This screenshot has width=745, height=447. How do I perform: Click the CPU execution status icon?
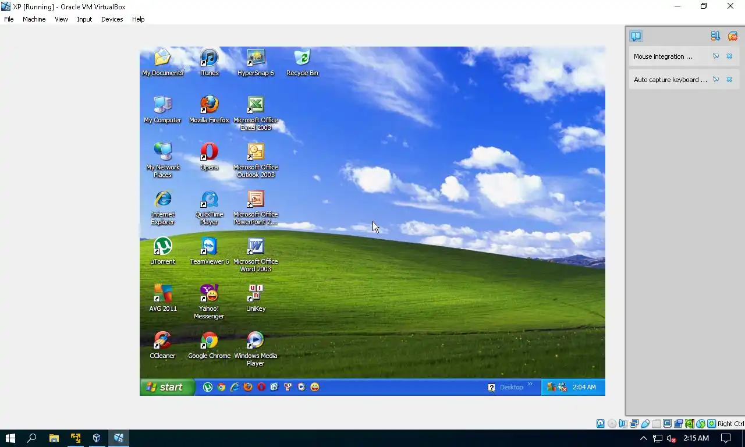point(689,424)
